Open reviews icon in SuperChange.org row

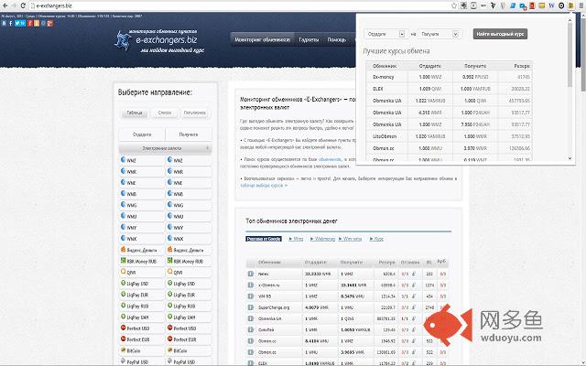414,307
